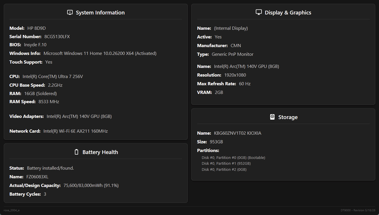
Task: Select CPU value Intel(R) Core(TM) Ultra 7 256V
Action: tap(53, 77)
